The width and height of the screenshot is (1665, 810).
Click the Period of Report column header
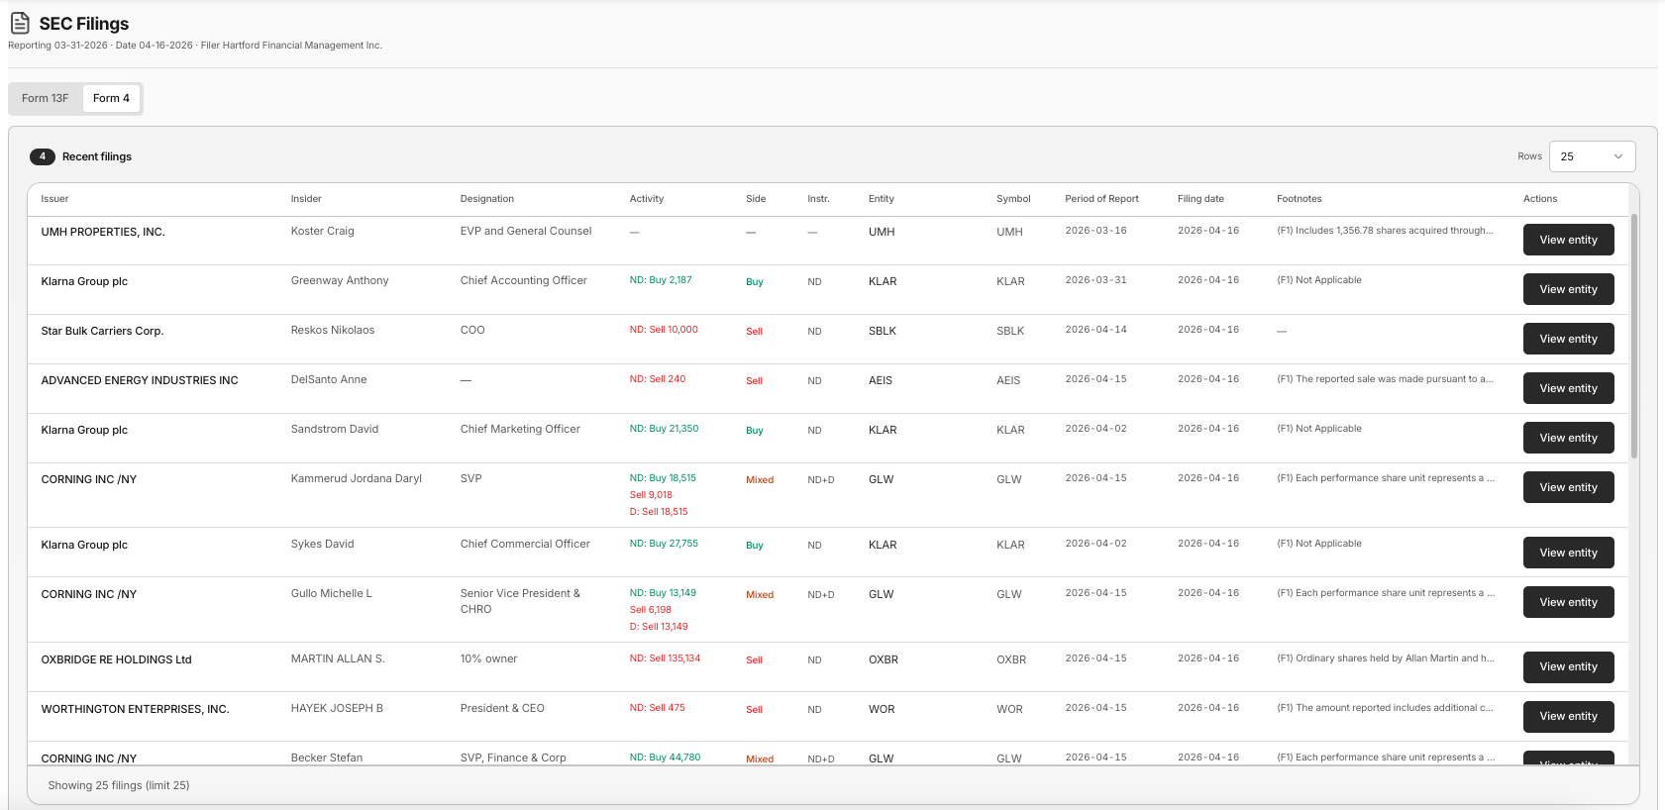(1101, 199)
